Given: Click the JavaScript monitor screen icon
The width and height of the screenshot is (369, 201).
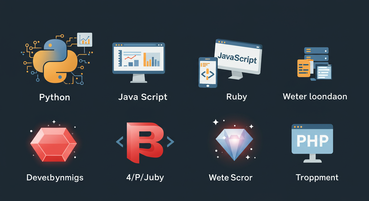Looking at the screenshot, I should (237, 59).
